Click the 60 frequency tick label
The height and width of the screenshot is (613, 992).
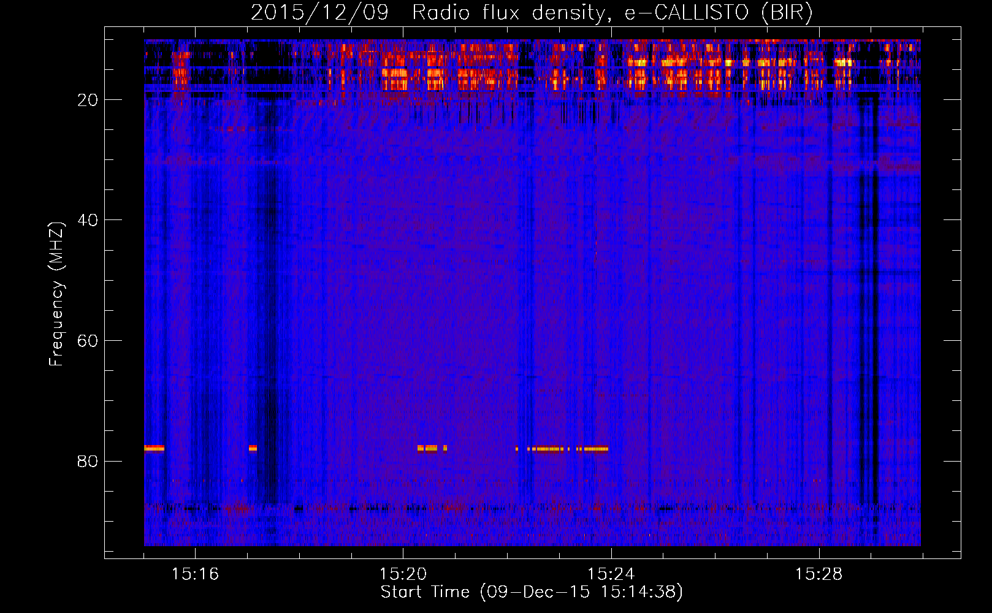click(x=88, y=341)
